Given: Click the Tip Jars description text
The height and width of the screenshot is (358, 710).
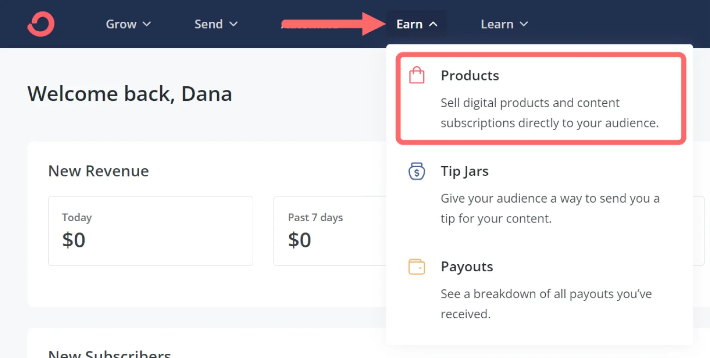Looking at the screenshot, I should [x=550, y=208].
